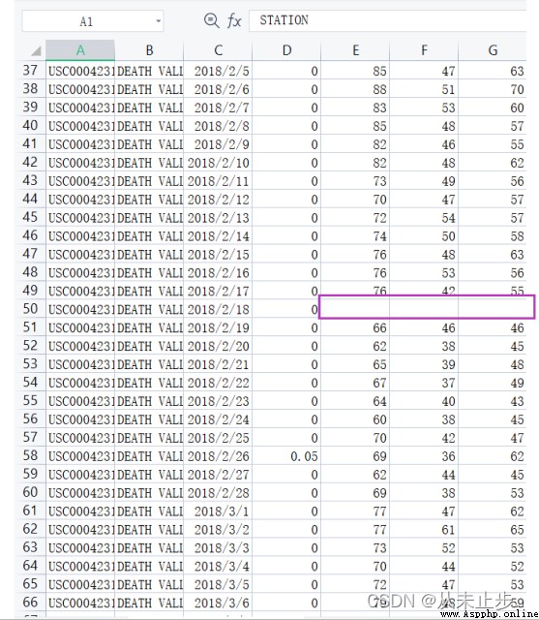Viewport: 539px width, 620px height.
Task: Click column G value 65 in row 62
Action: tap(492, 530)
